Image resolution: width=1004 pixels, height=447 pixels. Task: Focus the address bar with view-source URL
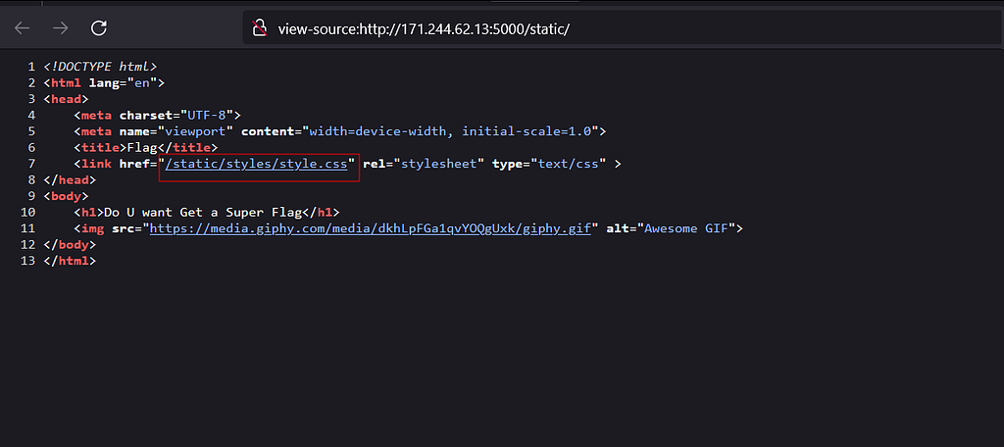(622, 28)
